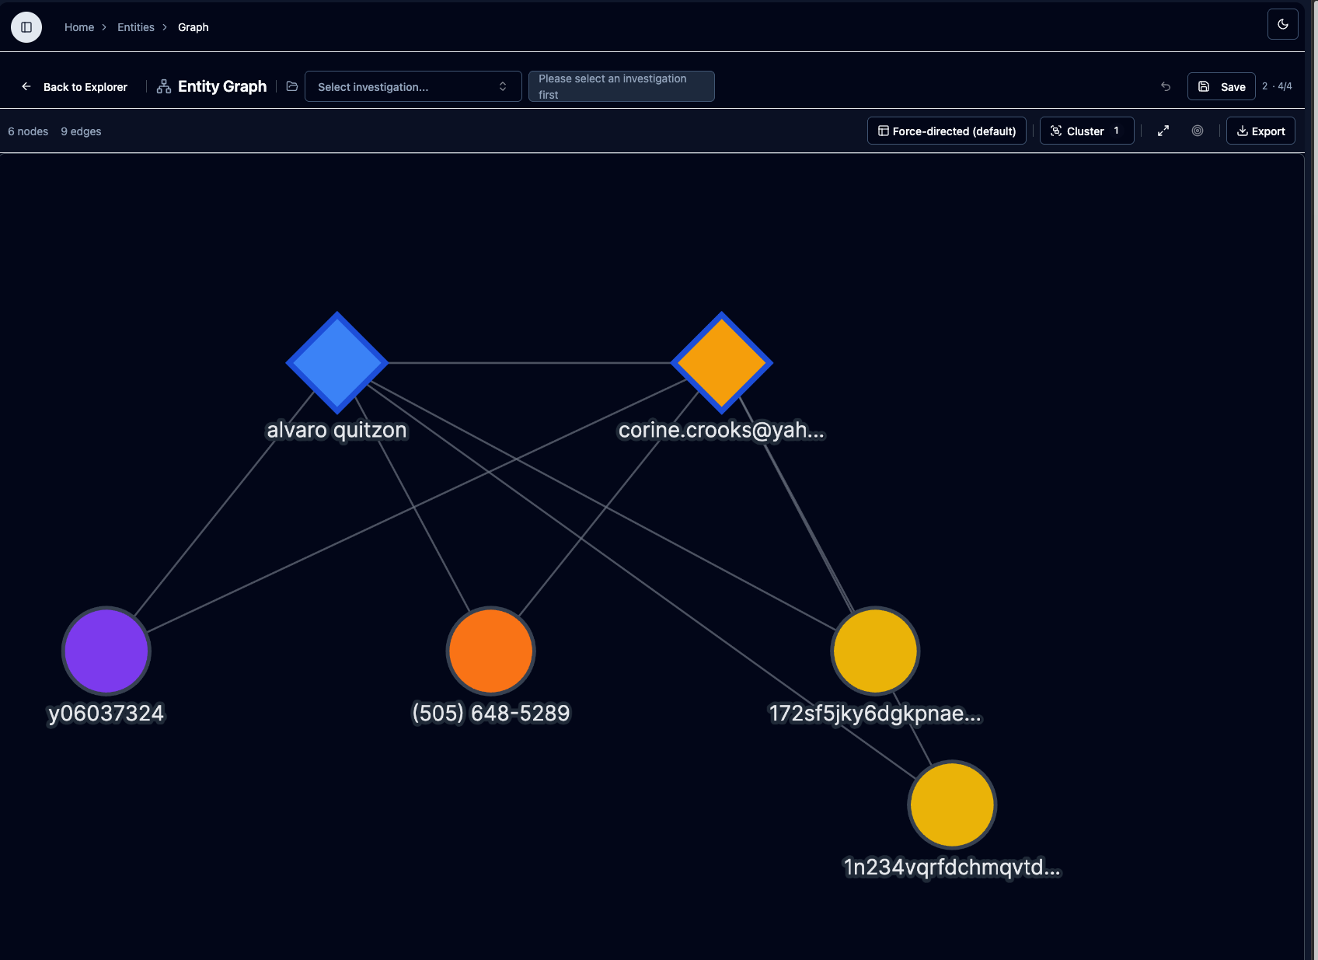Viewport: 1318px width, 960px height.
Task: Click the undo arrow icon
Action: point(1166,86)
